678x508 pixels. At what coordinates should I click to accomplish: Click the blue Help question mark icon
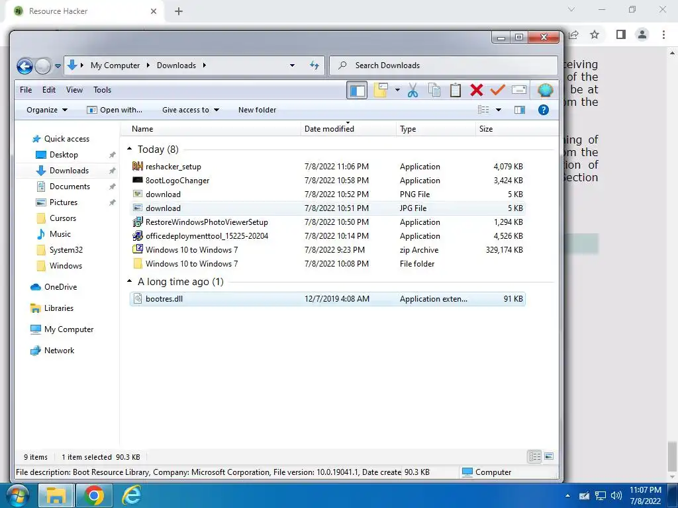(543, 110)
